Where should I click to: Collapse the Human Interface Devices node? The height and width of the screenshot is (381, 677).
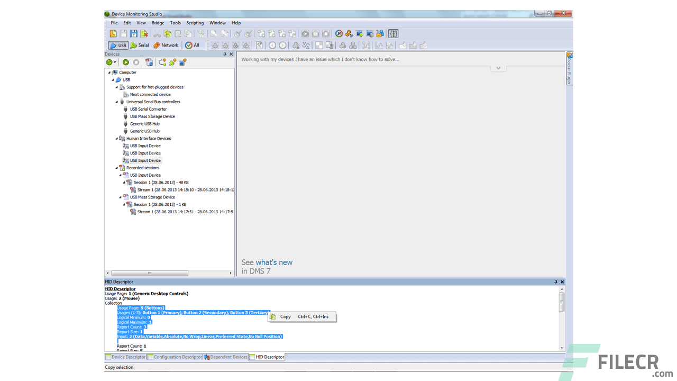point(116,138)
